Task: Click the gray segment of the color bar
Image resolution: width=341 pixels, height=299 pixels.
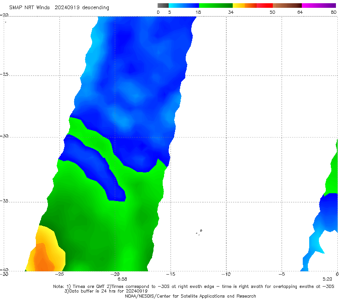Action: (x=163, y=6)
